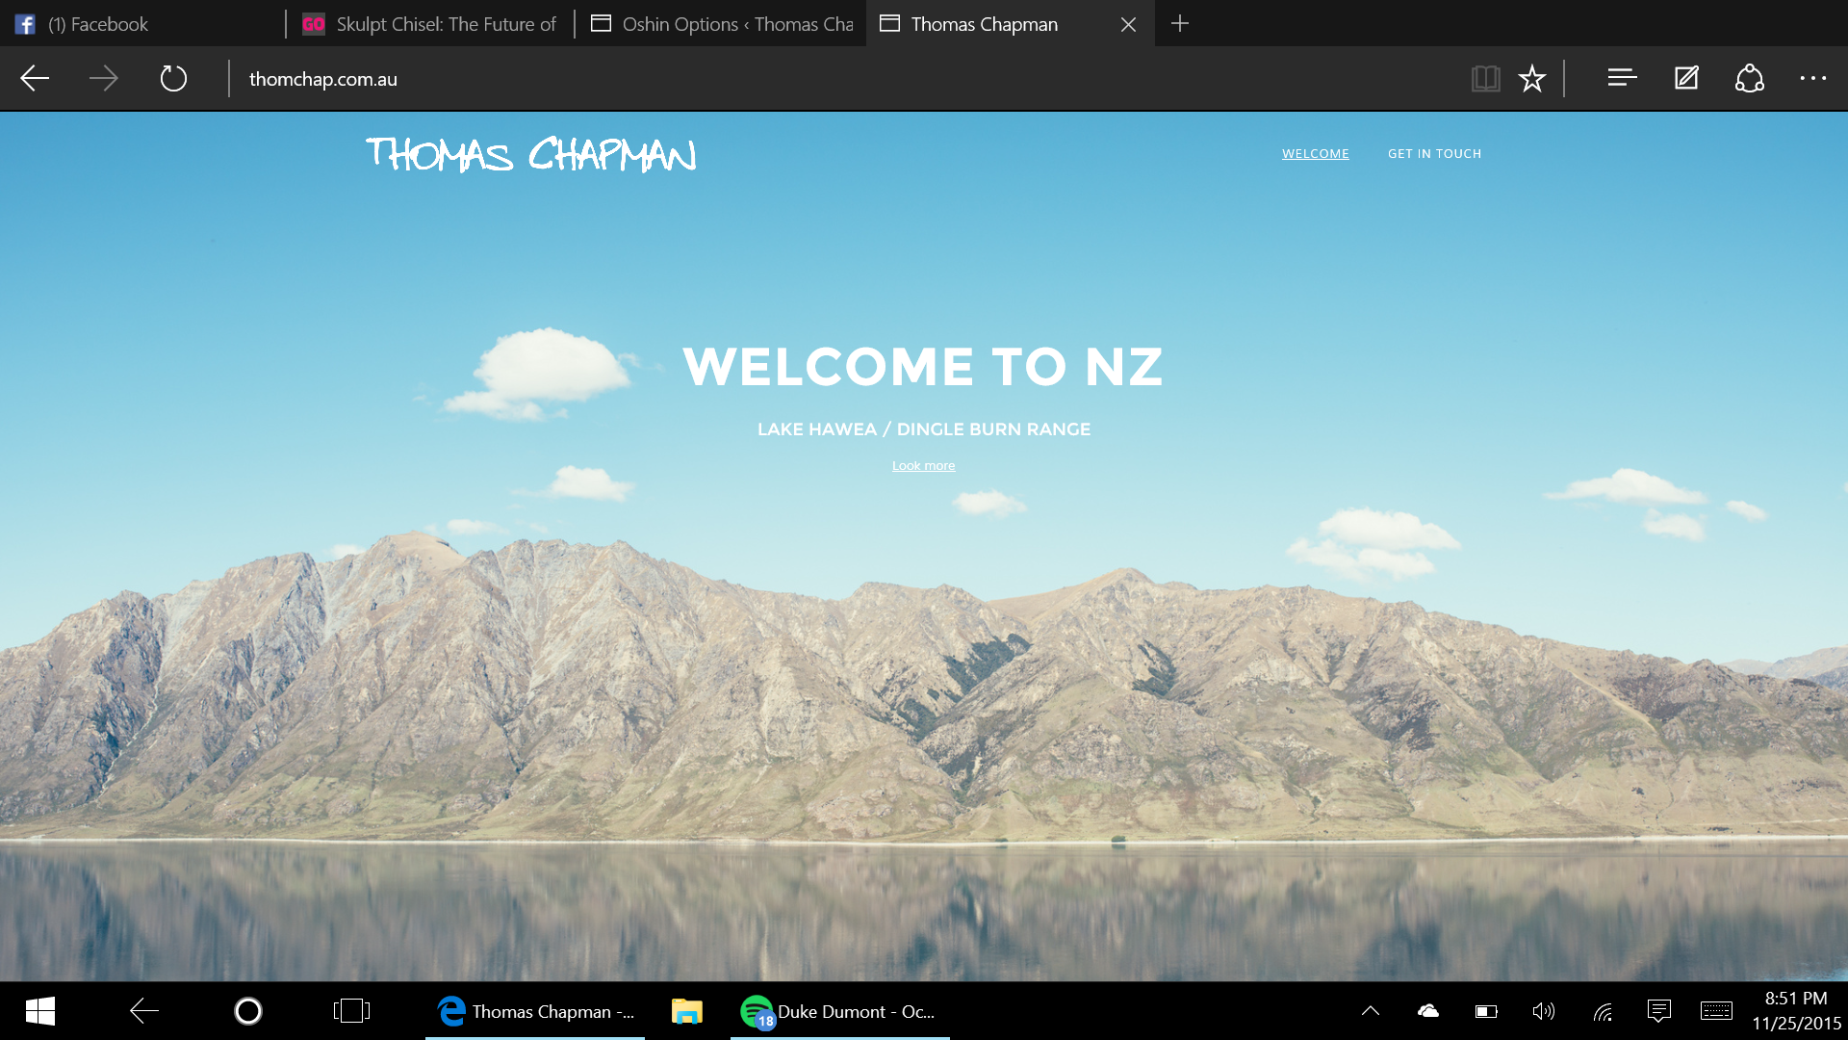
Task: Open the Hub lines icon
Action: point(1622,79)
